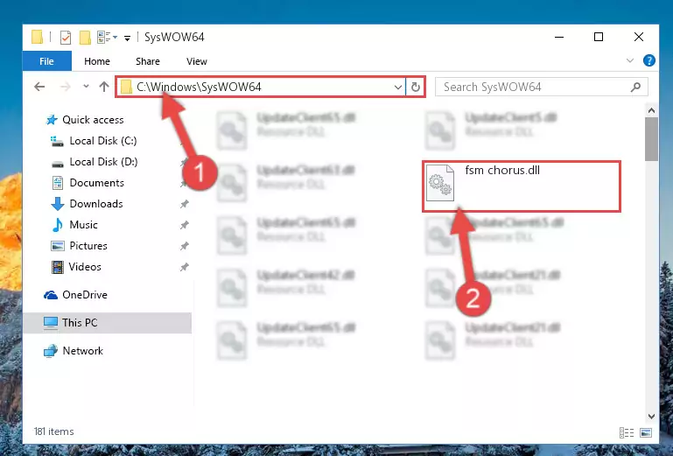Click the Quick access star icon
The width and height of the screenshot is (673, 456).
[52, 120]
